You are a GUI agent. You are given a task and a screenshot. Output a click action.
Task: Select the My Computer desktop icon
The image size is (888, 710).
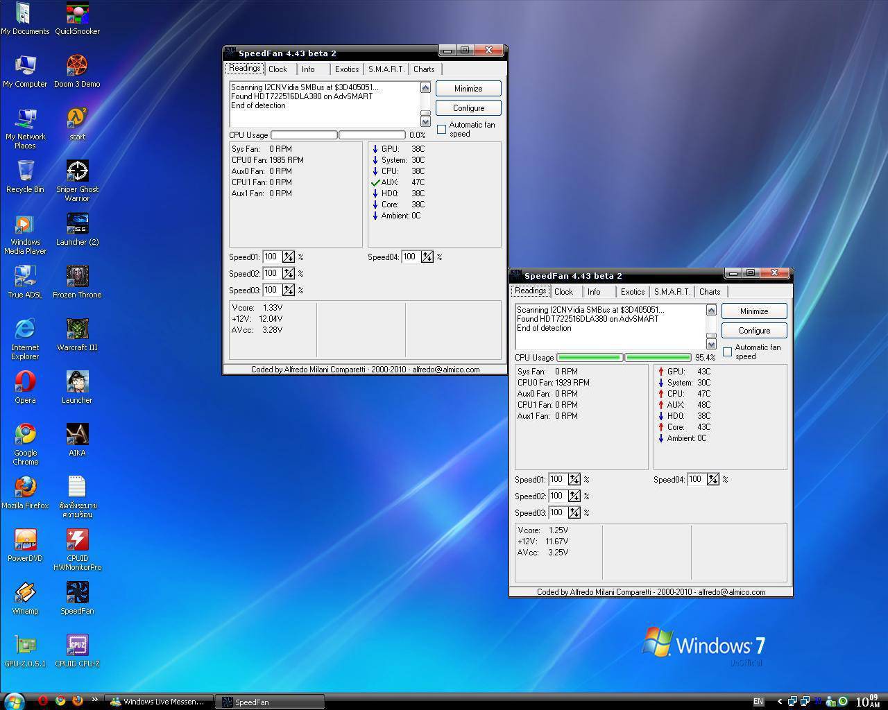click(x=25, y=71)
